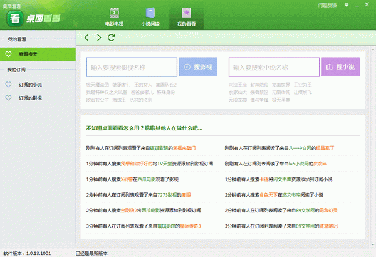Viewport: 376px width, 257px height.
Task: Pick the 工业为王 novel suggestion
Action: pyautogui.click(x=303, y=85)
